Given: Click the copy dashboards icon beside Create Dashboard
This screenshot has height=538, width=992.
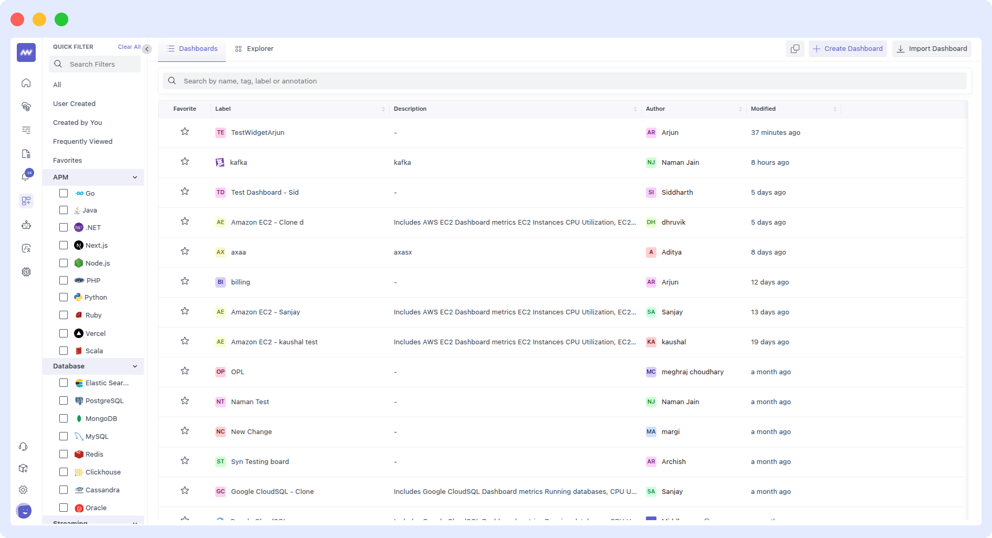Looking at the screenshot, I should pos(795,48).
